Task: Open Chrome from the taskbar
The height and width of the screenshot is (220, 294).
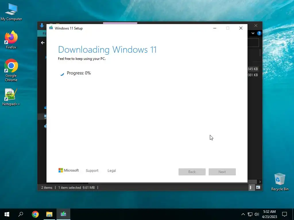Action: point(35,214)
